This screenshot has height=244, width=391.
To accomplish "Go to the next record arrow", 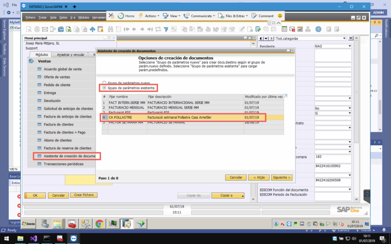I will tap(142, 29).
